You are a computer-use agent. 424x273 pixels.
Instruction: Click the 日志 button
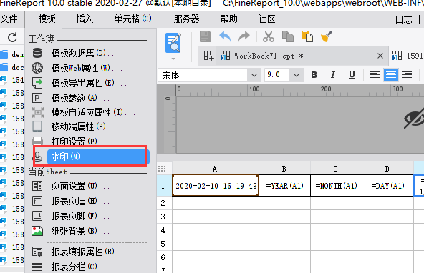click(x=403, y=19)
